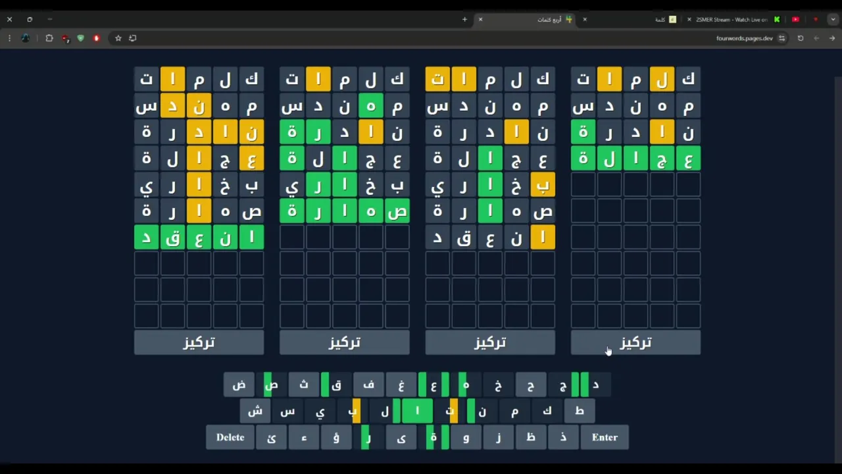Image resolution: width=842 pixels, height=474 pixels.
Task: Click the browser back arrow
Action: tap(832, 38)
